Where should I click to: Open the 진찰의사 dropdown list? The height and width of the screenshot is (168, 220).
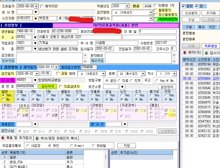[x=151, y=18]
